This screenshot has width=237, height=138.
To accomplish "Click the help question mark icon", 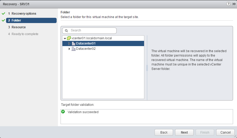I will tap(228, 4).
